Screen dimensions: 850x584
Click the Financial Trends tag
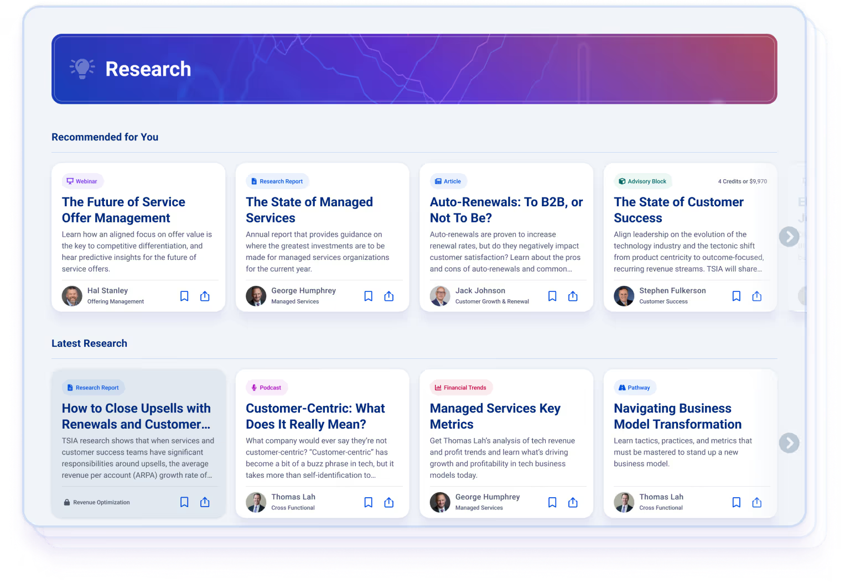(461, 388)
